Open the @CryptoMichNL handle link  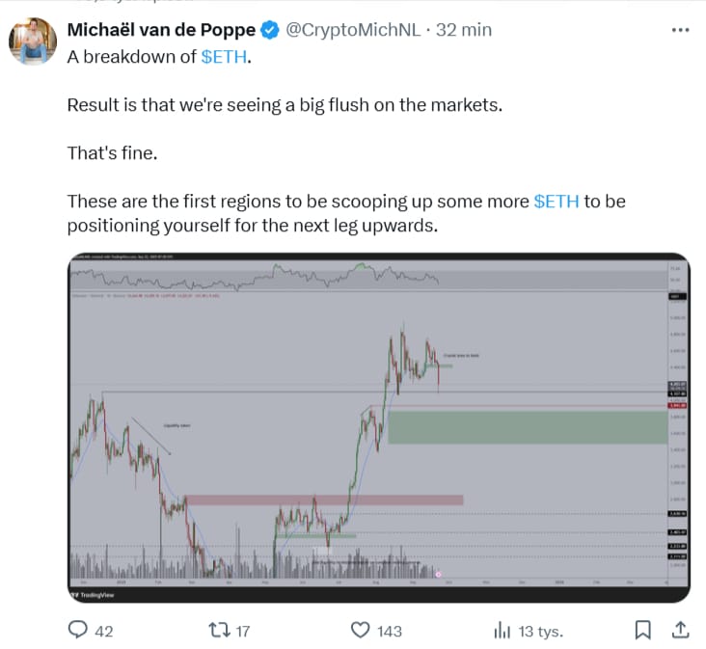pyautogui.click(x=355, y=30)
